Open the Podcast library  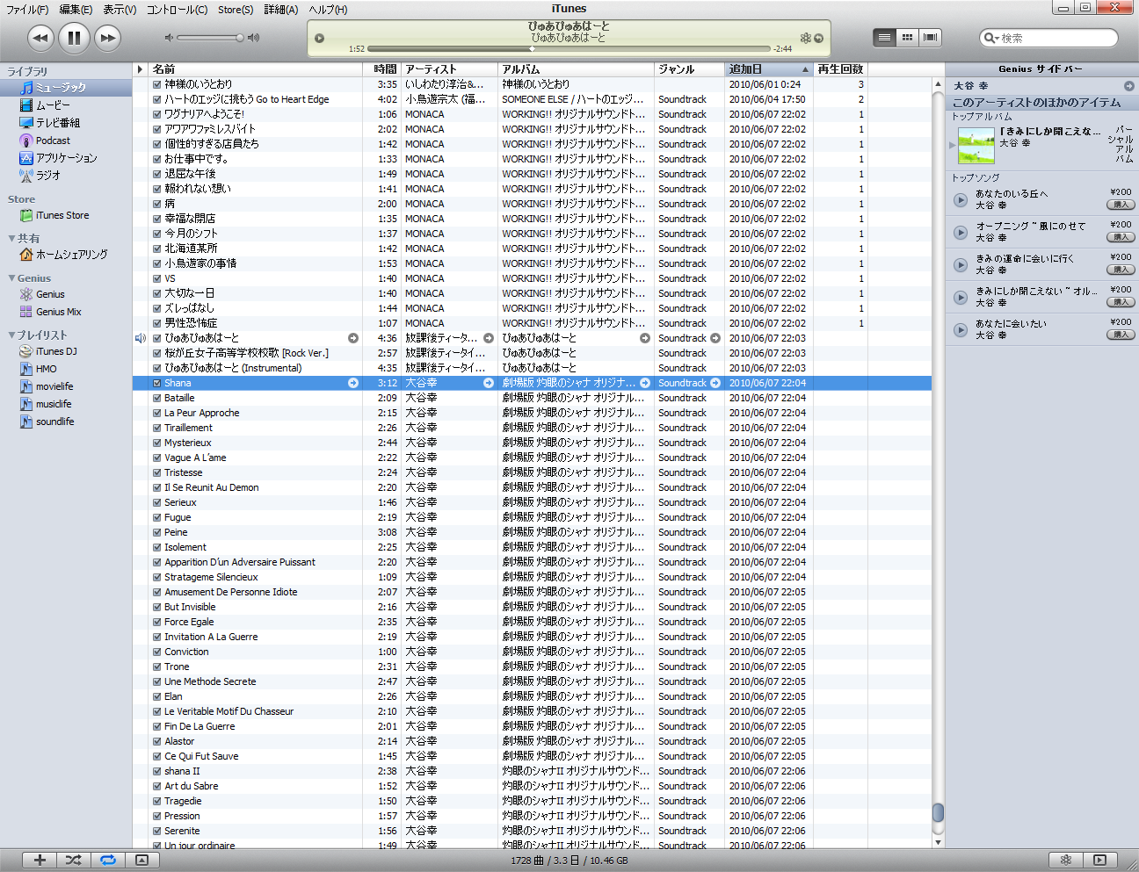(x=45, y=141)
